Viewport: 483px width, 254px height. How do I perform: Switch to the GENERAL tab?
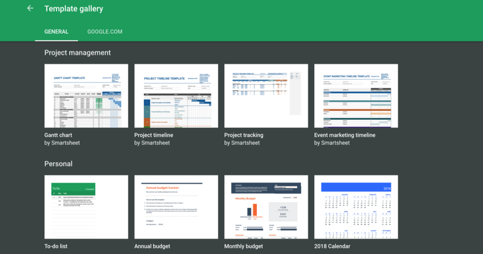(56, 32)
